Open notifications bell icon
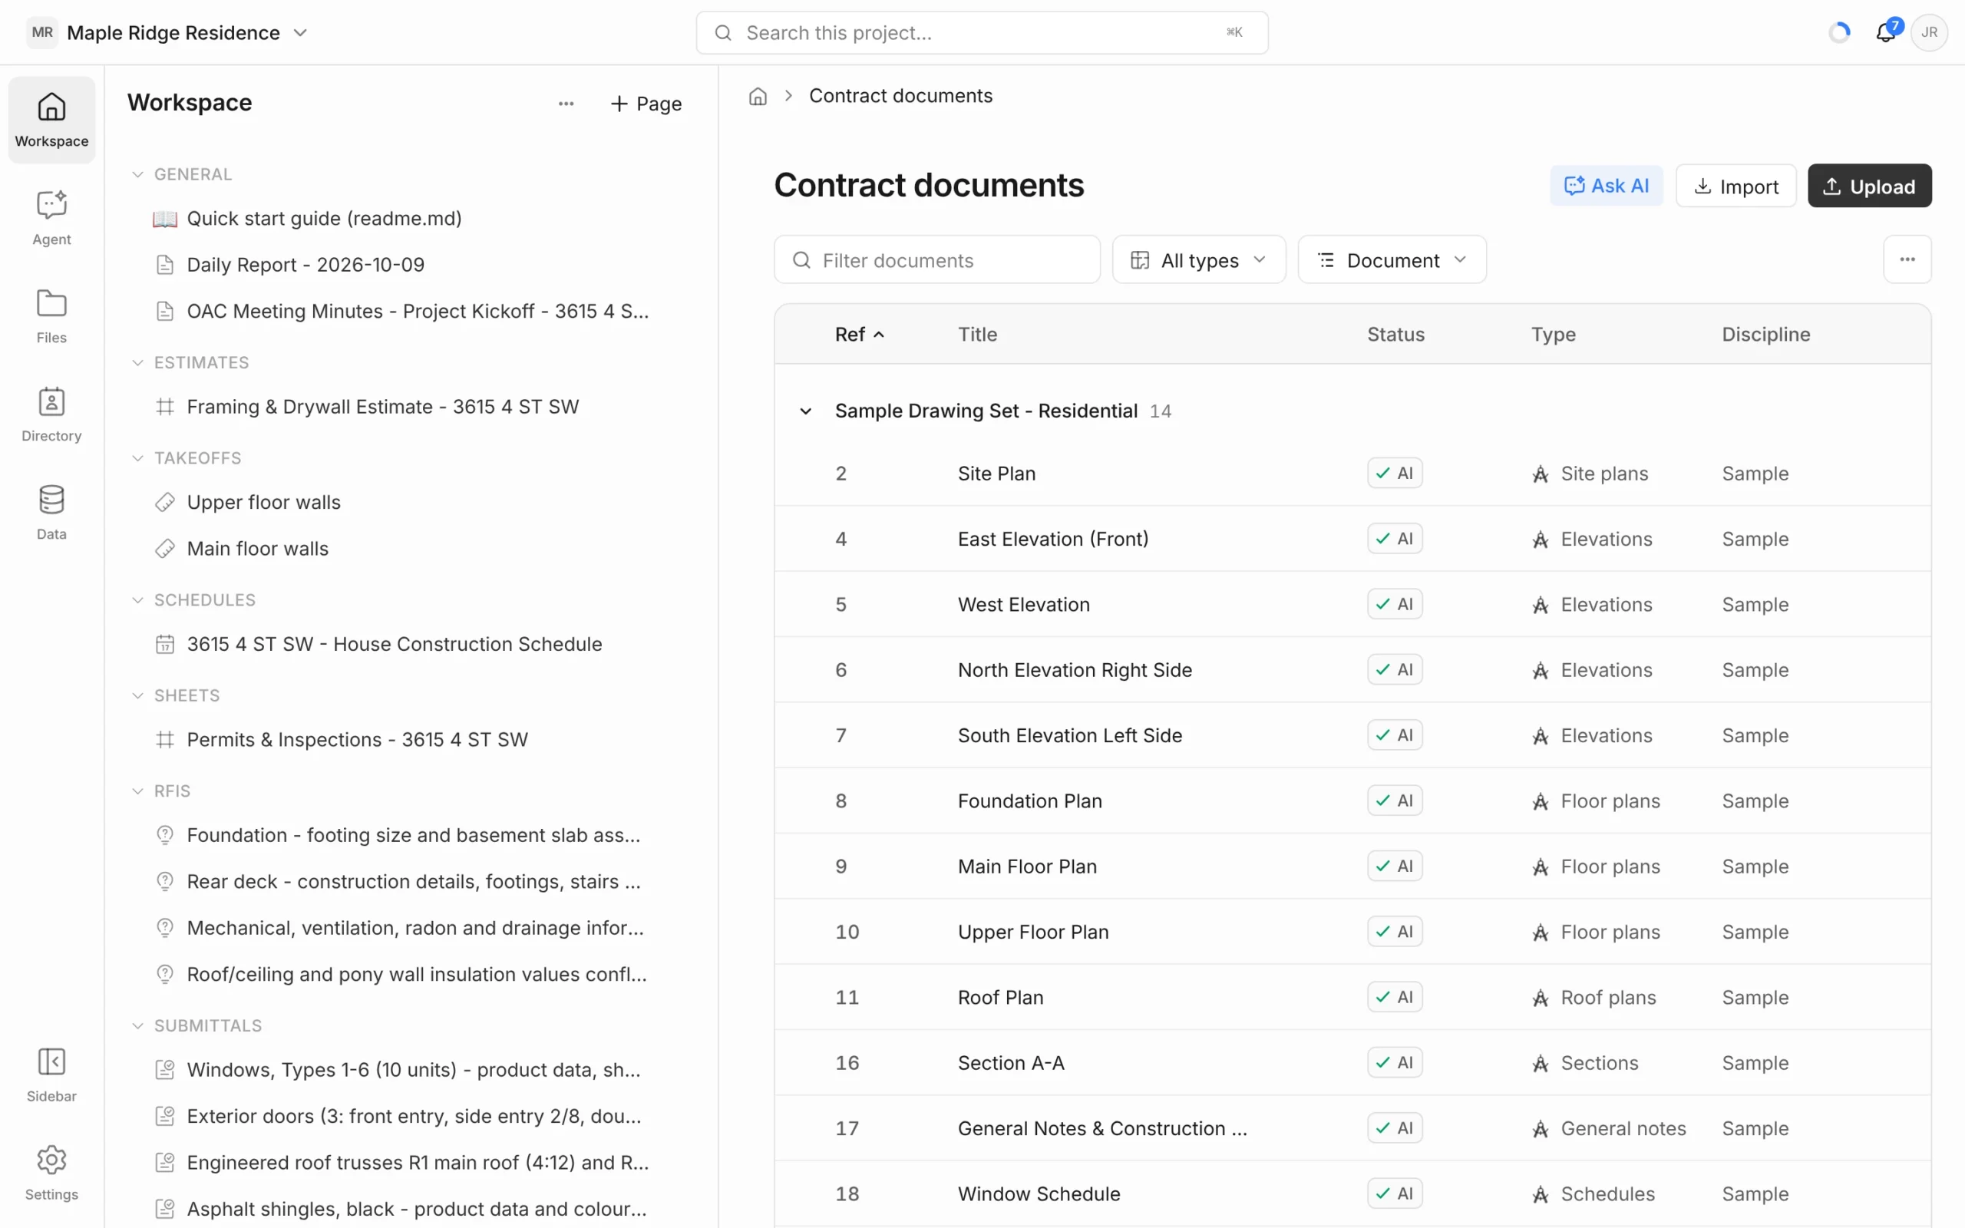1965x1228 pixels. [1885, 32]
